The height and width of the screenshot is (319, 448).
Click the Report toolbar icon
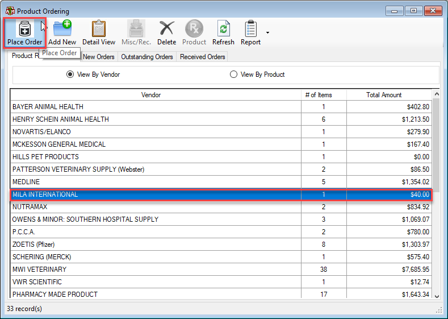pyautogui.click(x=250, y=28)
